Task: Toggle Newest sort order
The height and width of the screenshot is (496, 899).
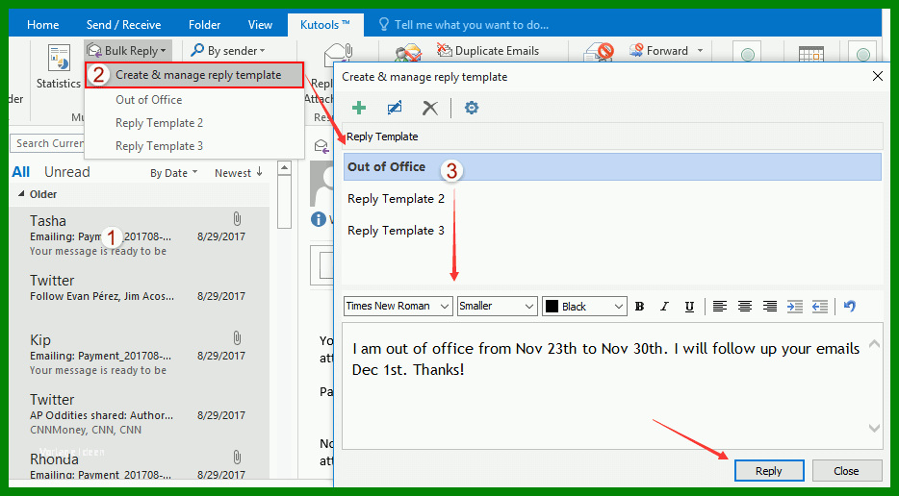Action: (239, 173)
